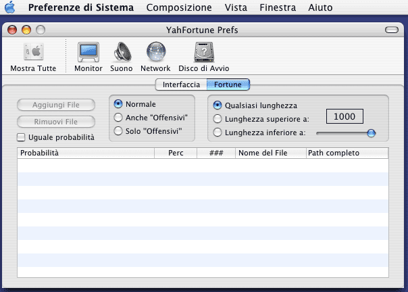Click the Mostra Tutte icon
Screen dimensions: 408x292
coord(34,53)
